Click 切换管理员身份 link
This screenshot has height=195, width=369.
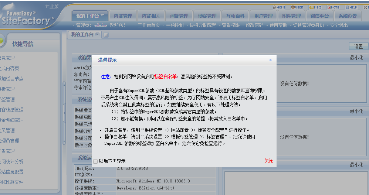308,25
